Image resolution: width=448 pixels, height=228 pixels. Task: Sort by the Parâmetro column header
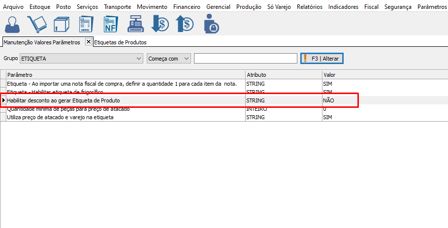click(x=126, y=75)
